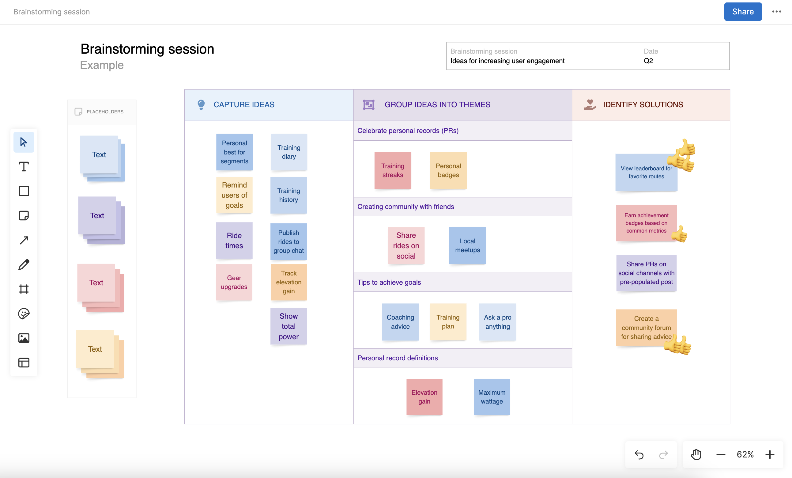Click the Image insert tool

click(x=24, y=338)
